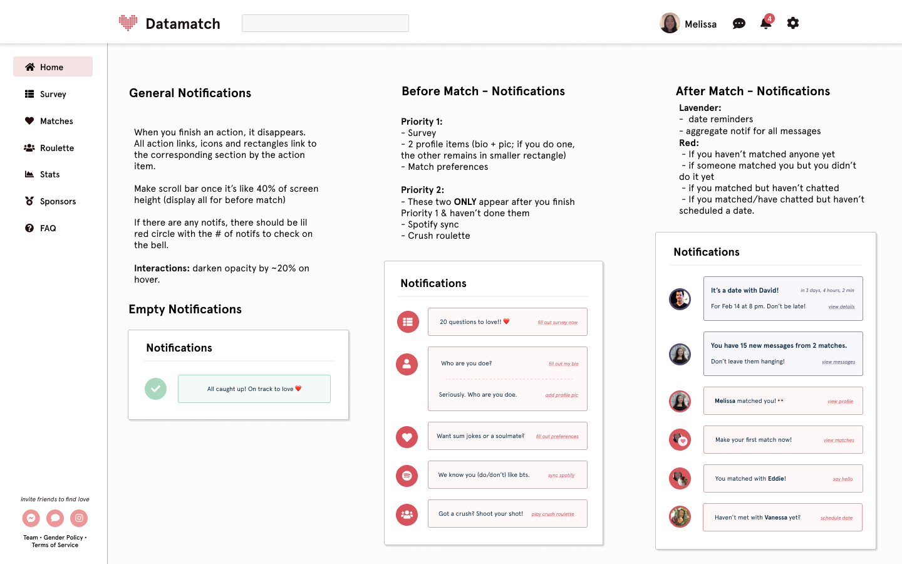Open the Instagram icon in the footer

pyautogui.click(x=79, y=518)
